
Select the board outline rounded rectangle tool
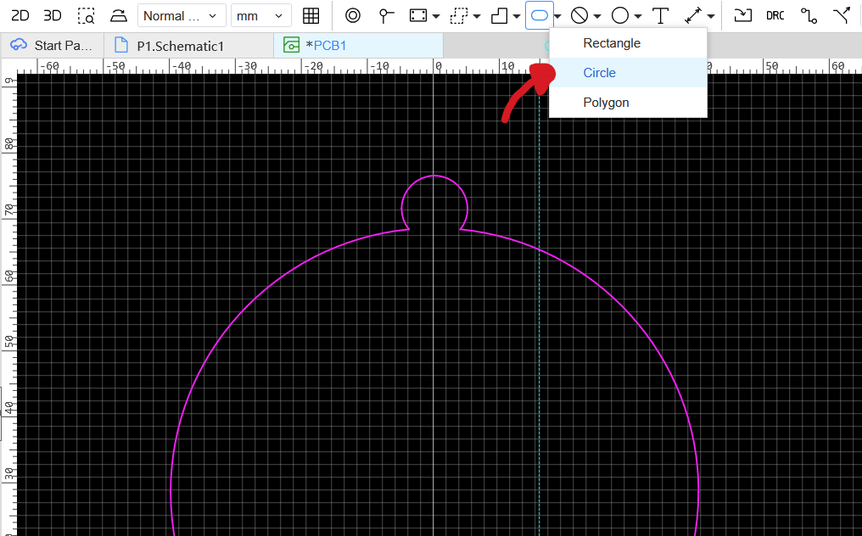[x=539, y=15]
